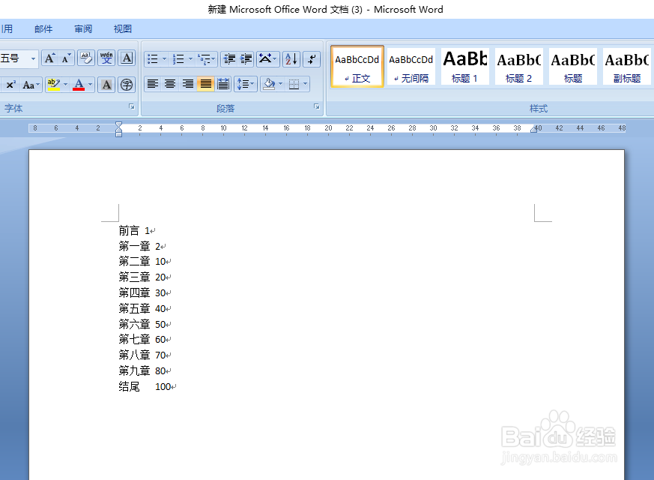
Task: Open borders dropdown arrow
Action: point(306,84)
